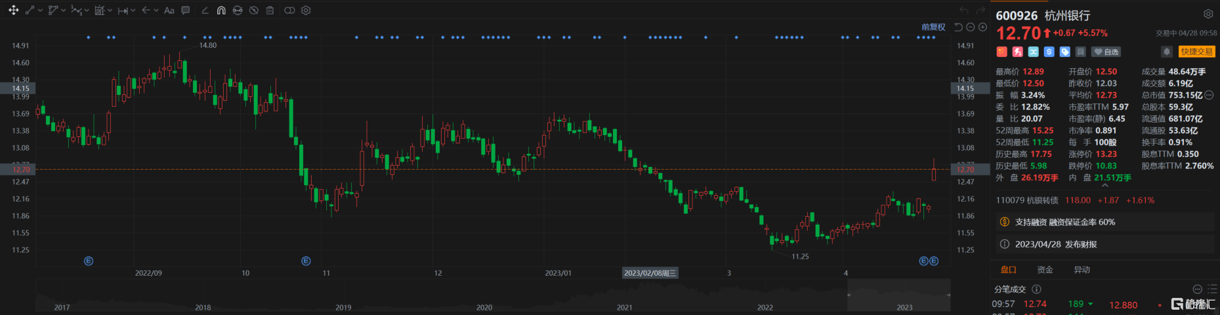
Task: Zoom in the chart with plus icon
Action: click(x=982, y=27)
